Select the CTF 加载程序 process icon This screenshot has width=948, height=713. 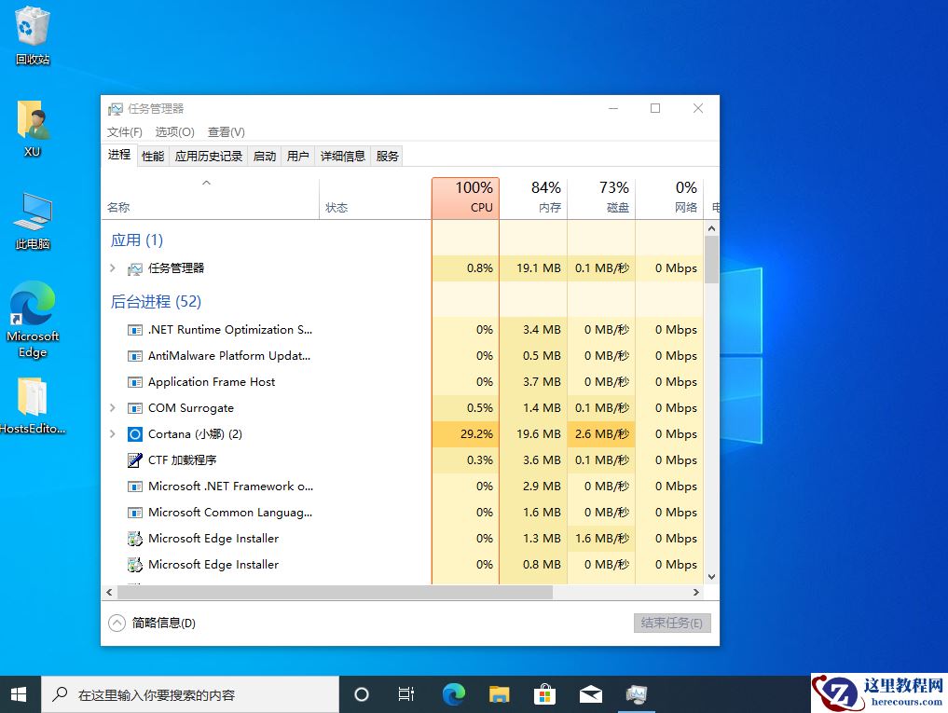(x=134, y=459)
